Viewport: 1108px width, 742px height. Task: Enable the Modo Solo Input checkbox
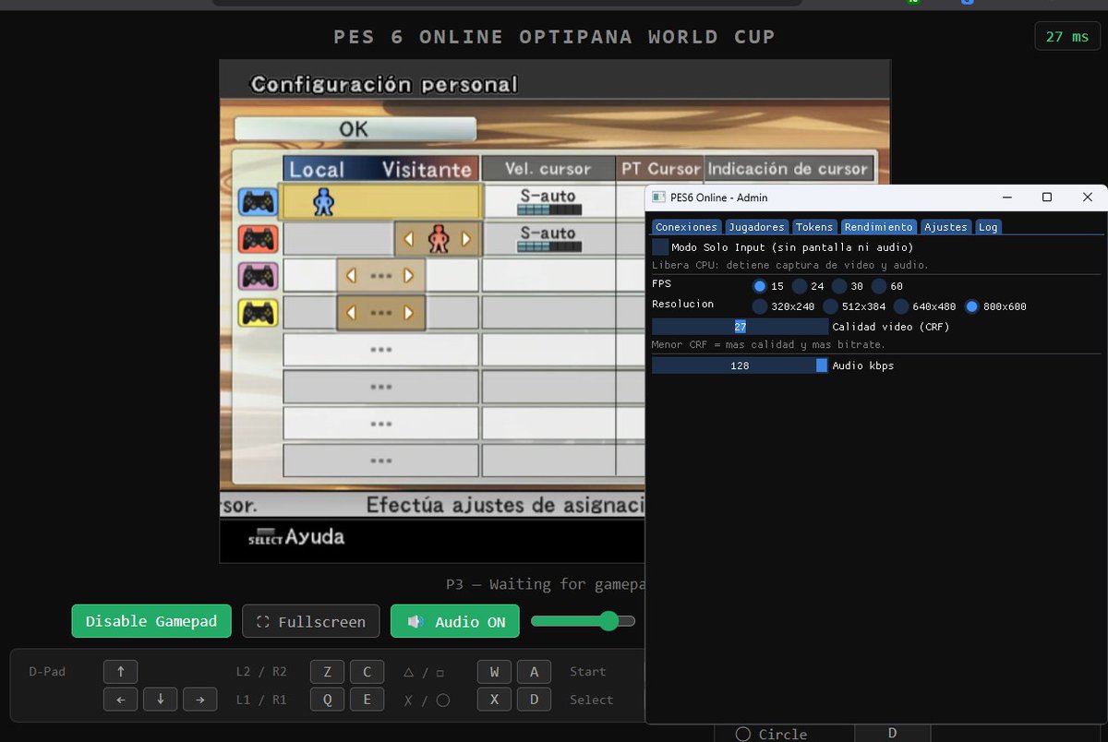click(x=660, y=247)
